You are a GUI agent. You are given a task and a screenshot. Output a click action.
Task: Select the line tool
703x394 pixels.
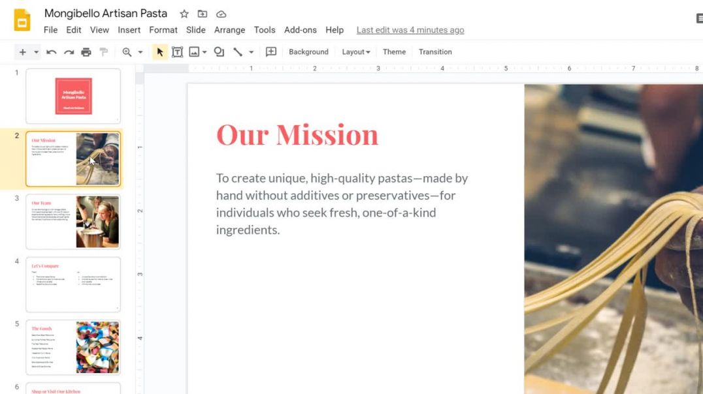[x=238, y=52]
